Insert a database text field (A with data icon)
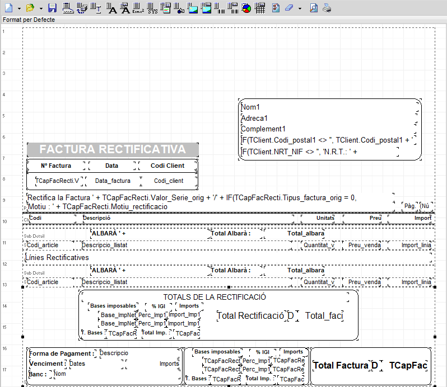The width and height of the screenshot is (447, 387). click(124, 8)
